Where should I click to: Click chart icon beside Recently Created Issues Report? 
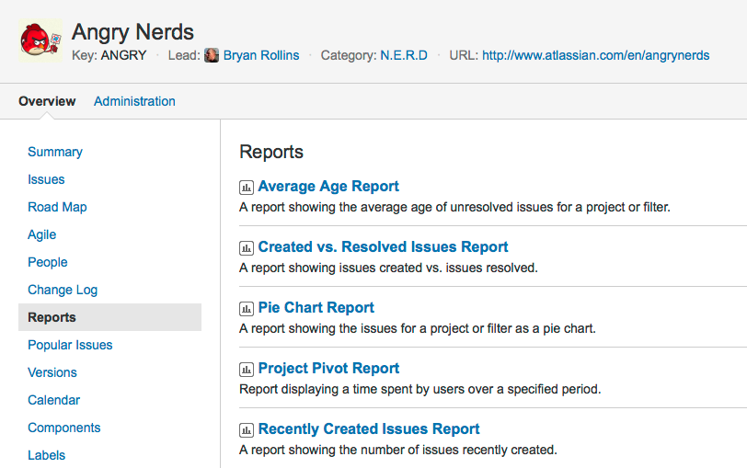[x=246, y=430]
